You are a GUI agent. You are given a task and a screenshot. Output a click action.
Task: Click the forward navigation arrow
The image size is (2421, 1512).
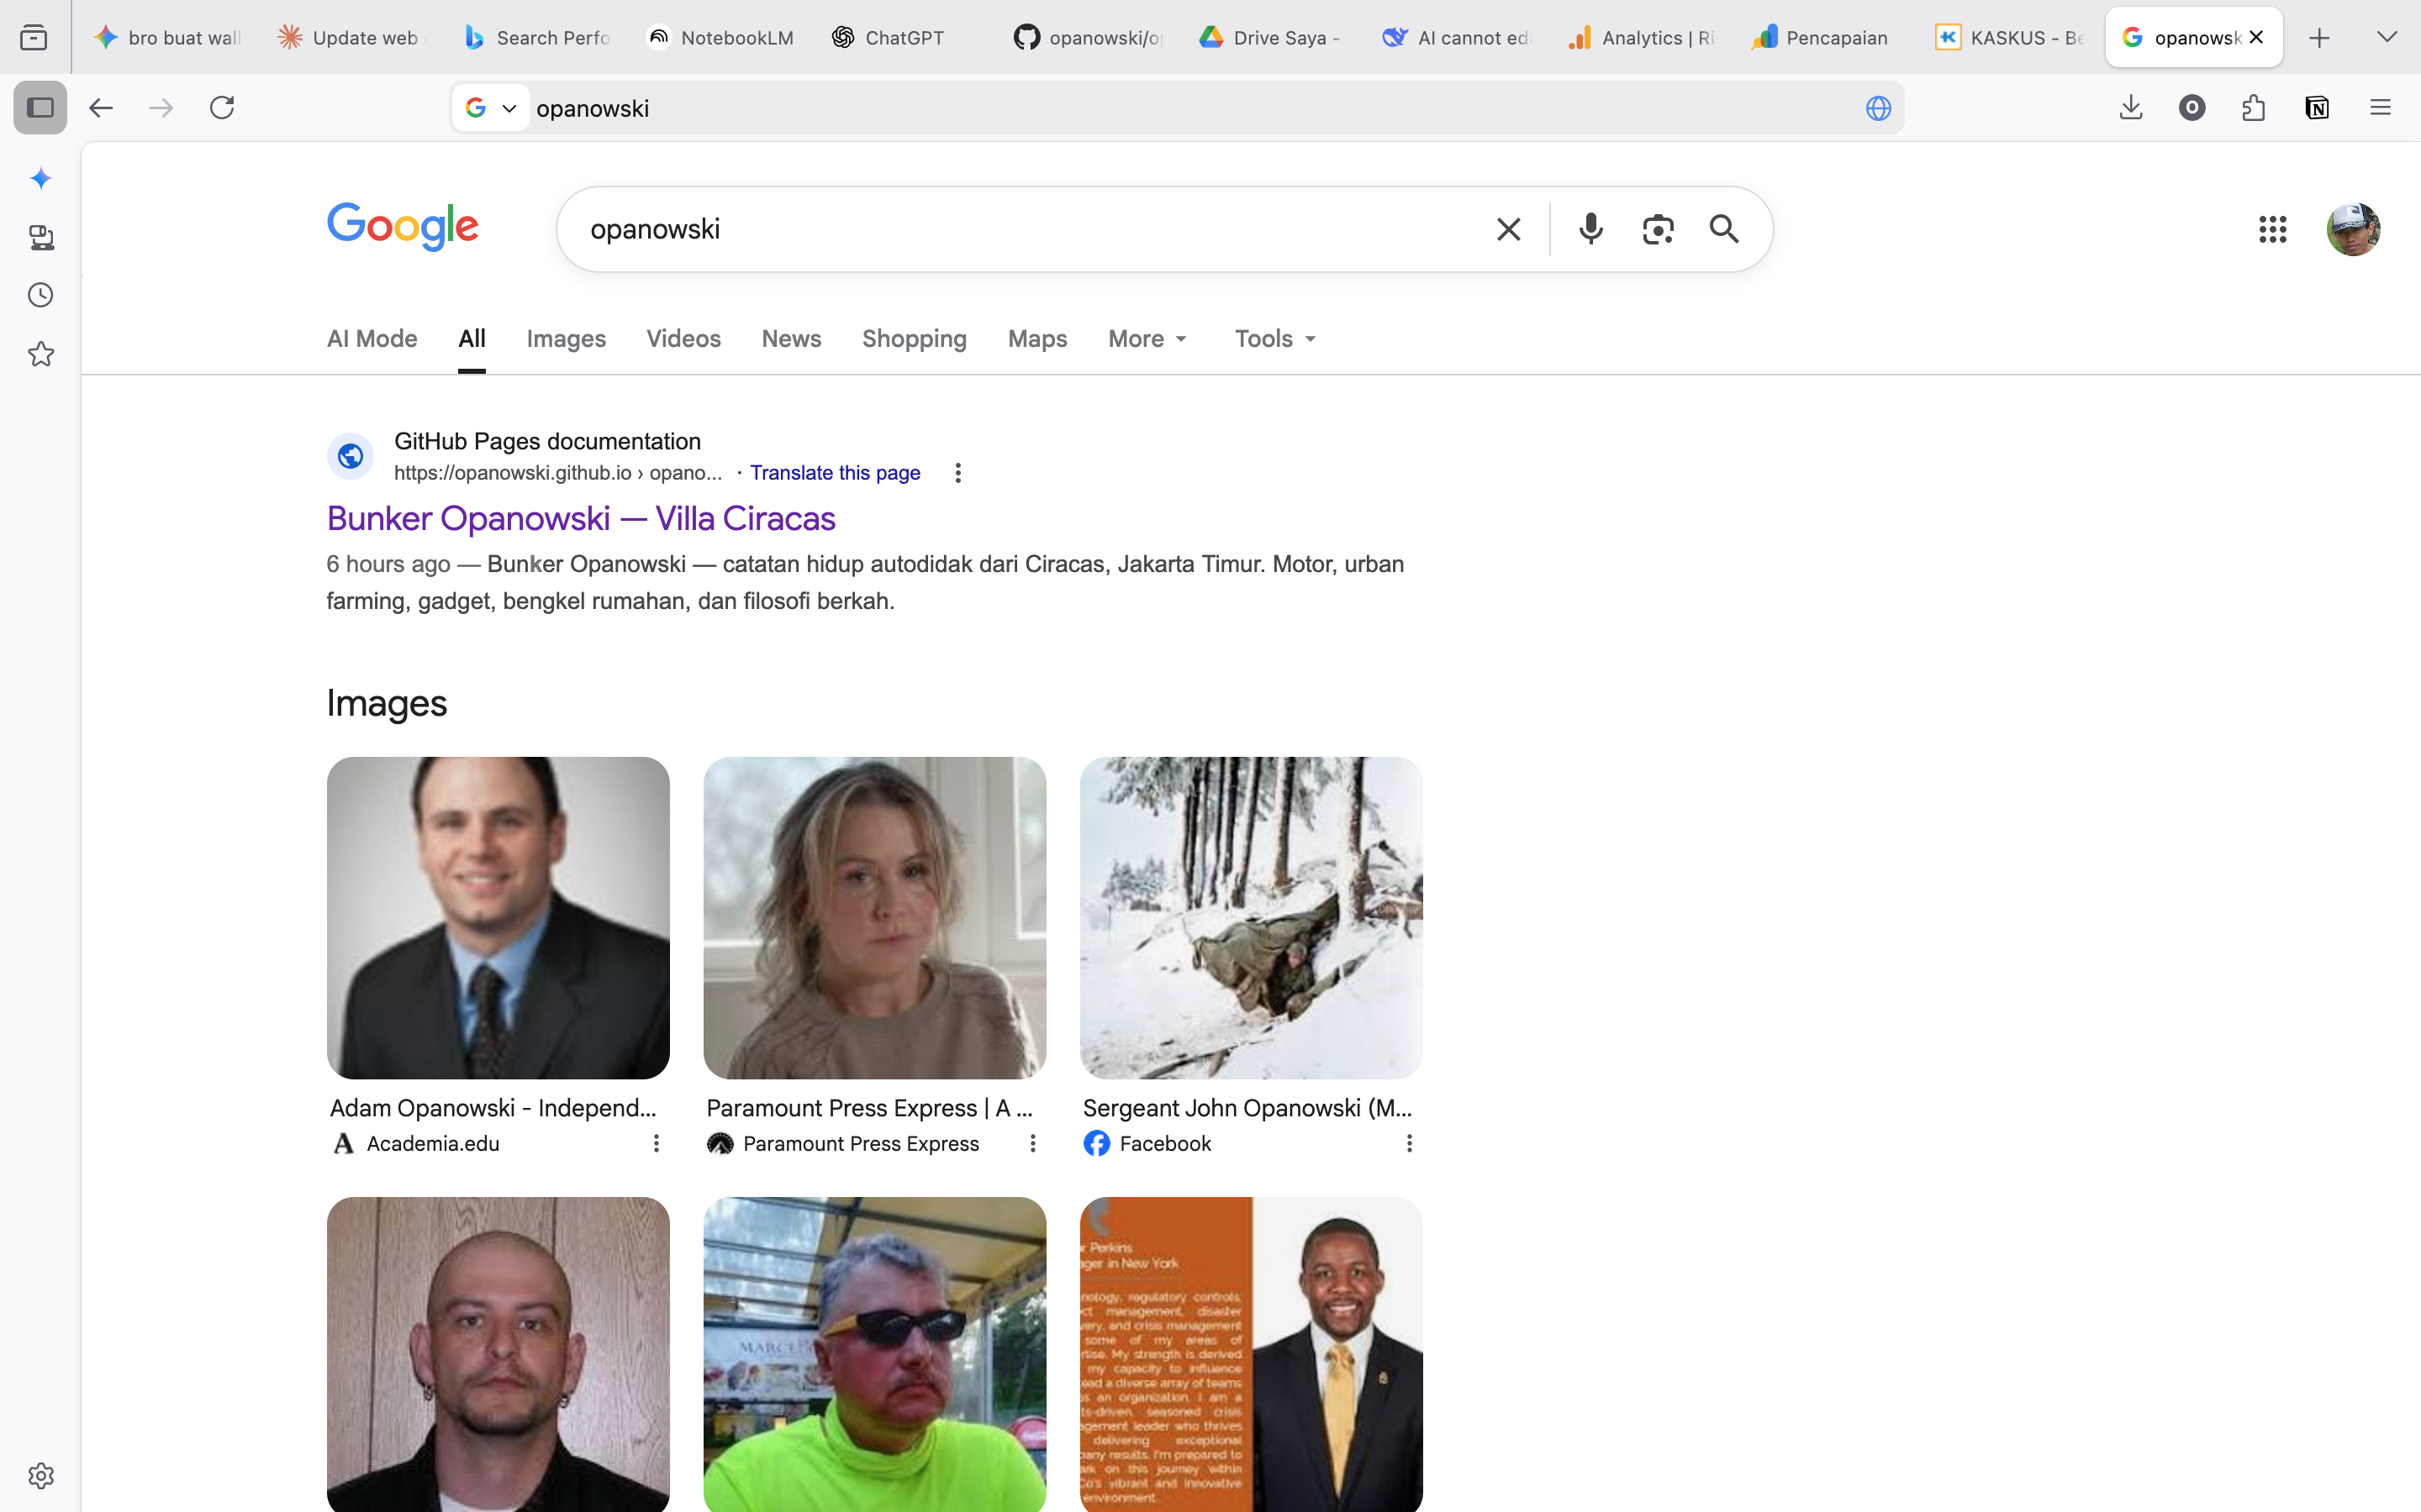161,107
